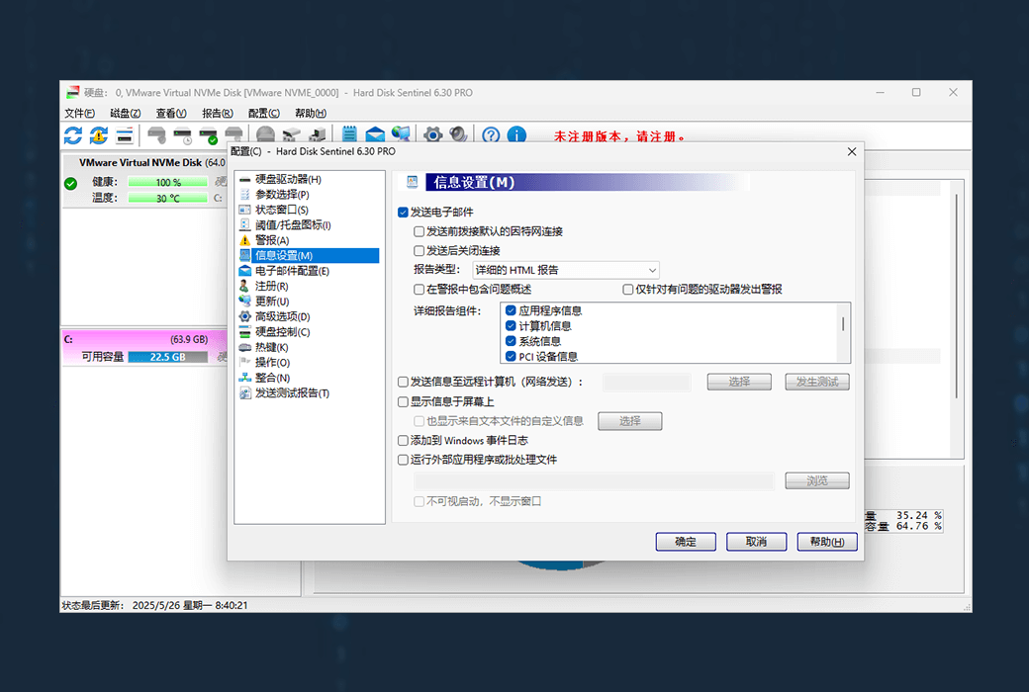Enable 发送前拨接默认的因特网连接 checkbox
The image size is (1029, 692).
419,231
